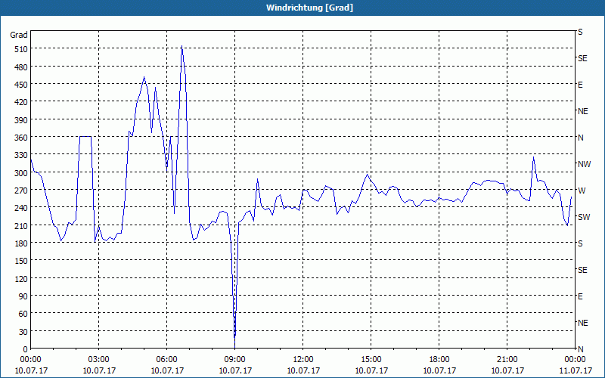605x378 pixels.
Task: Click the 450 y-axis value
Action: 21,85
